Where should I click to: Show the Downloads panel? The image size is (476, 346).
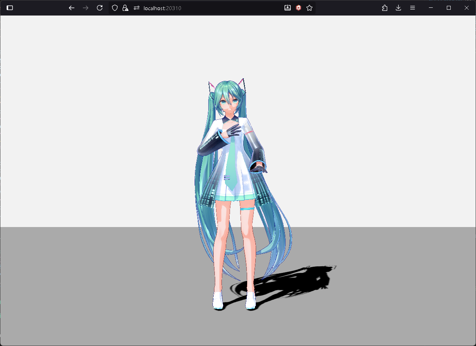click(398, 8)
